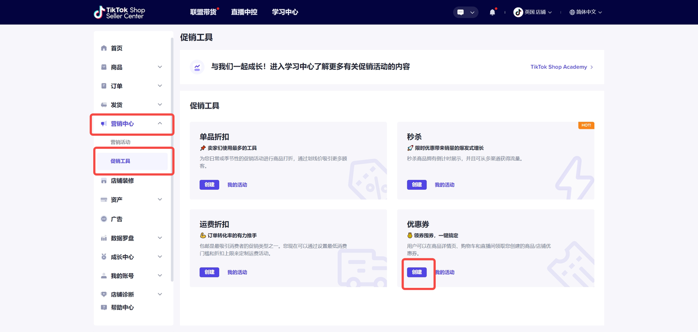Click the medal icon beside 成长中心
698x332 pixels.
pos(104,257)
